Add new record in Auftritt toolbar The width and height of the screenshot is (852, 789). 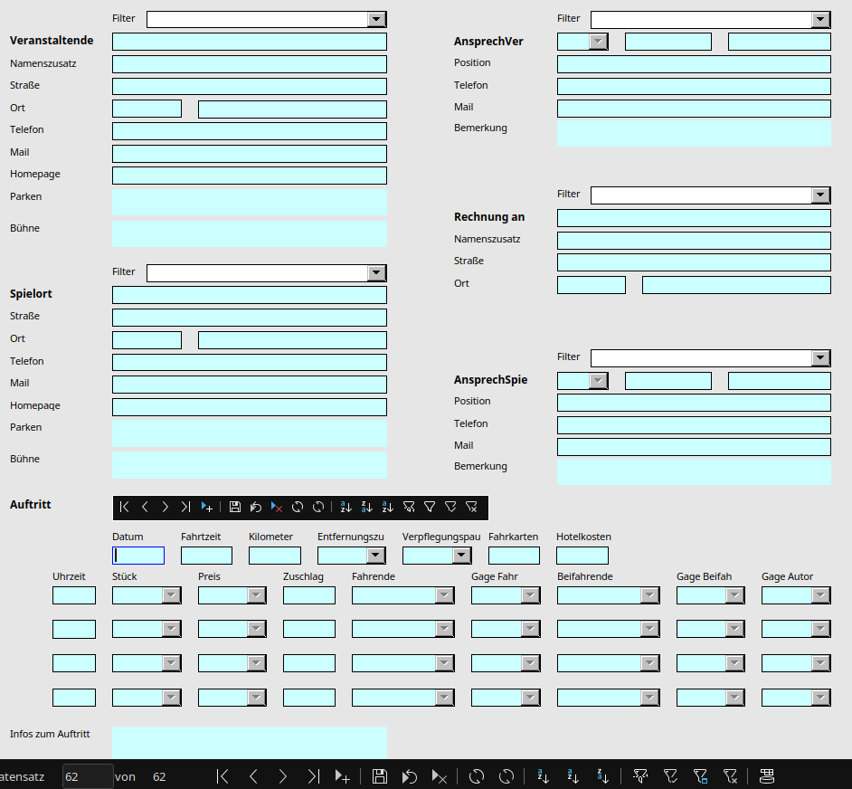pos(207,508)
